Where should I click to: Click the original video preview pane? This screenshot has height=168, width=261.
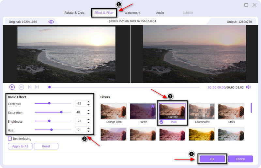click(x=67, y=54)
